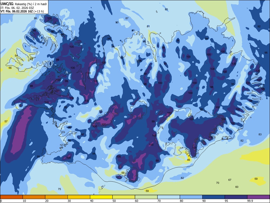270x203 pixels.
Task: Click the initial time line 'IT: Fös. 06. 02. 2026 03Z'
Action: (x=17, y=8)
